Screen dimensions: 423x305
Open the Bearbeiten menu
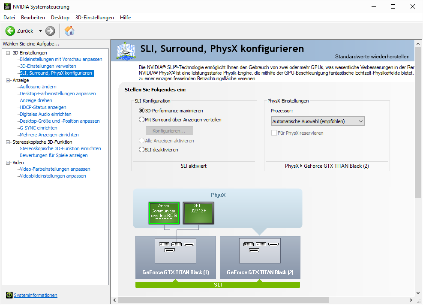tap(33, 18)
